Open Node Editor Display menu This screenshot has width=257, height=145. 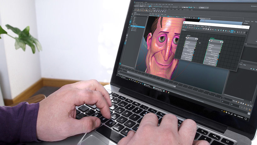pyautogui.click(x=202, y=26)
